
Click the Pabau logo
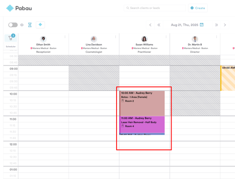tap(19, 8)
